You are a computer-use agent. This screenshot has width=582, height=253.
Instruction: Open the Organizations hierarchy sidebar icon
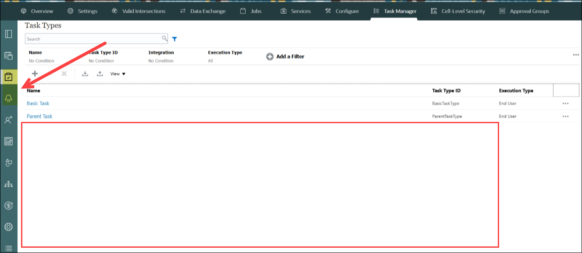(x=8, y=184)
